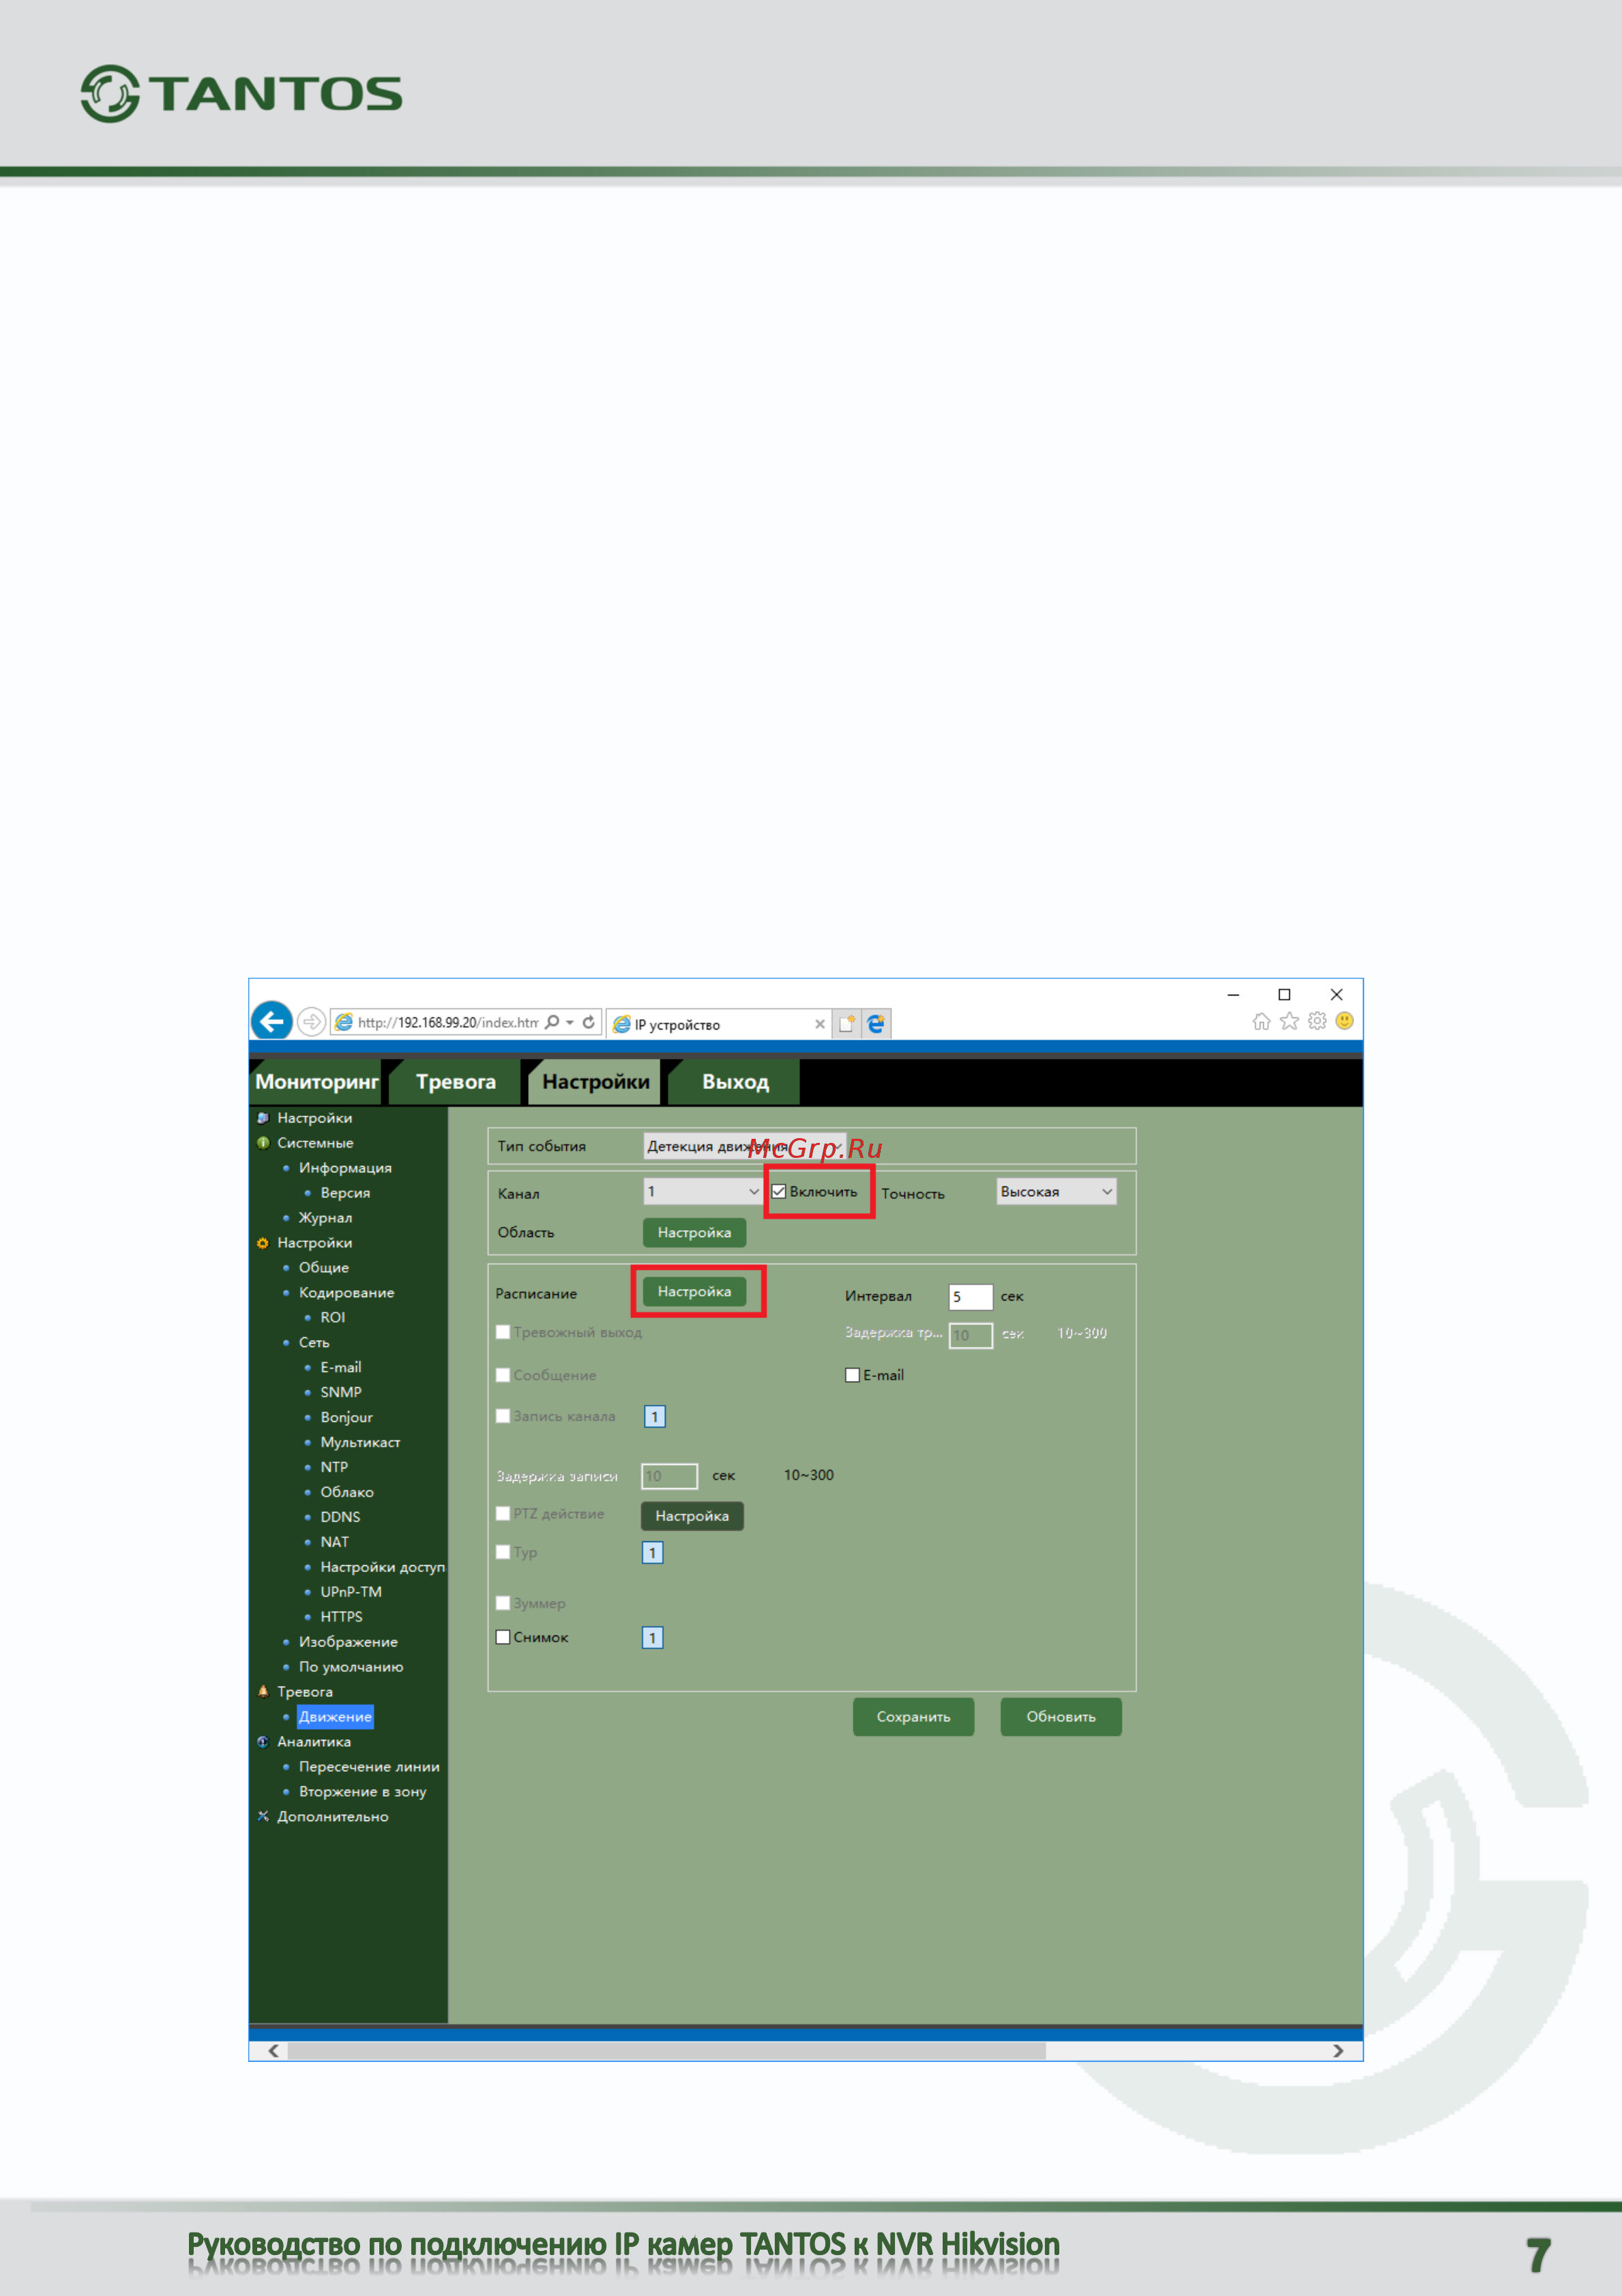Toggle the PTZ действие checkbox
The image size is (1622, 2296).
(503, 1513)
